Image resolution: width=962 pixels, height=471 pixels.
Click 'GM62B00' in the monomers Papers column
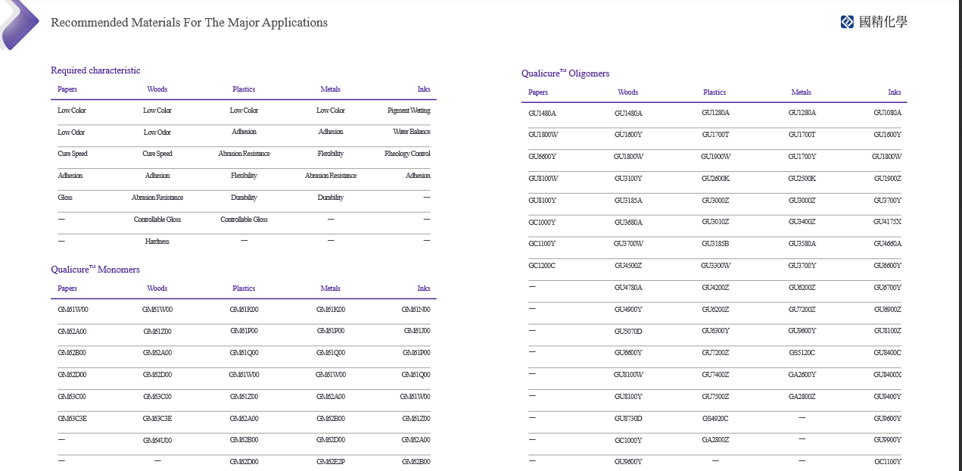[72, 353]
